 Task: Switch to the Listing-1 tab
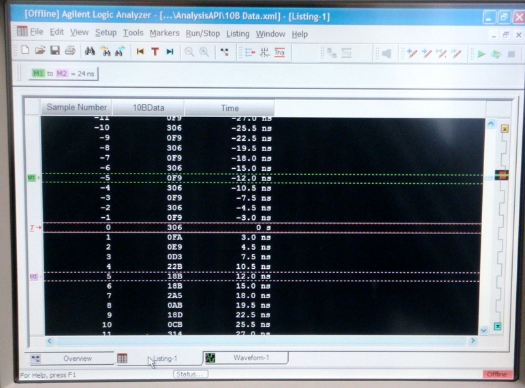[x=159, y=359]
